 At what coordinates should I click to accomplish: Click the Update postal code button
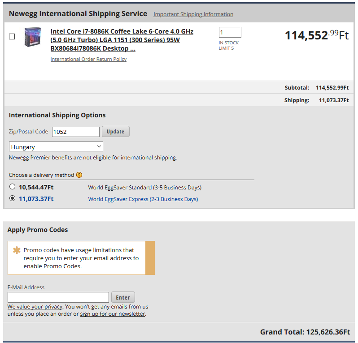point(116,132)
